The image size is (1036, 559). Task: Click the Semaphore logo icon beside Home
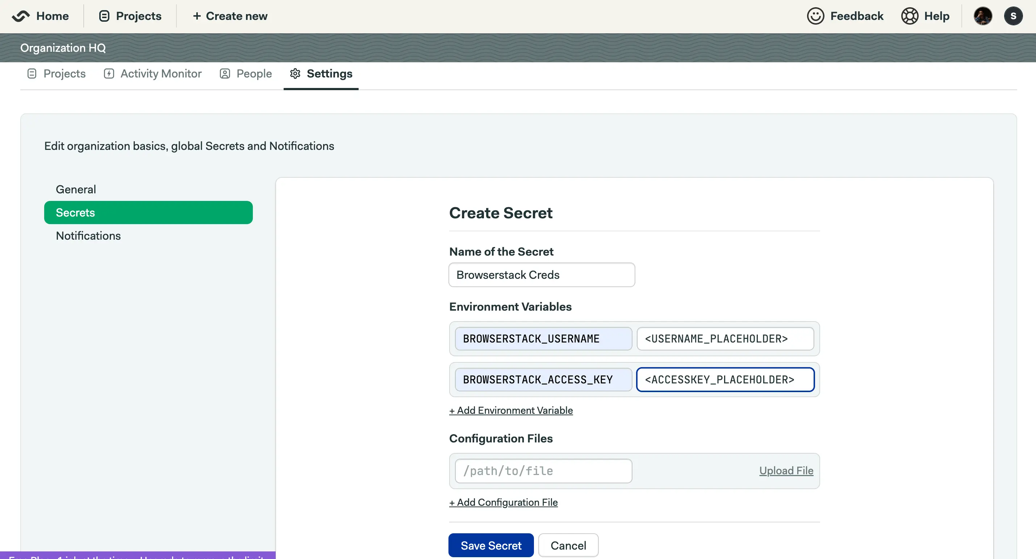click(x=21, y=16)
